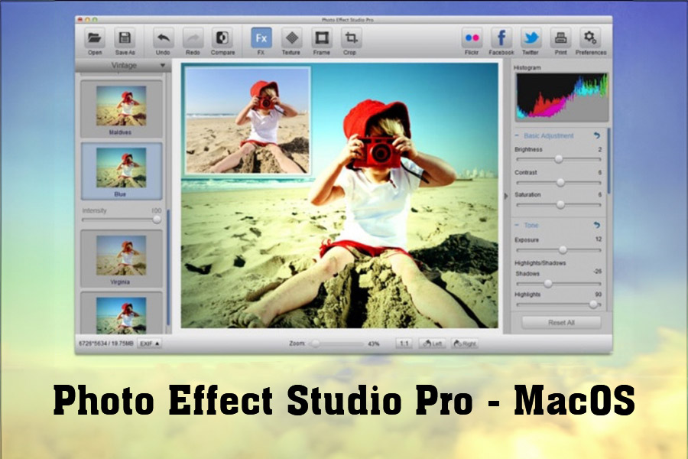
Task: Click the Save As disk icon
Action: [x=125, y=37]
